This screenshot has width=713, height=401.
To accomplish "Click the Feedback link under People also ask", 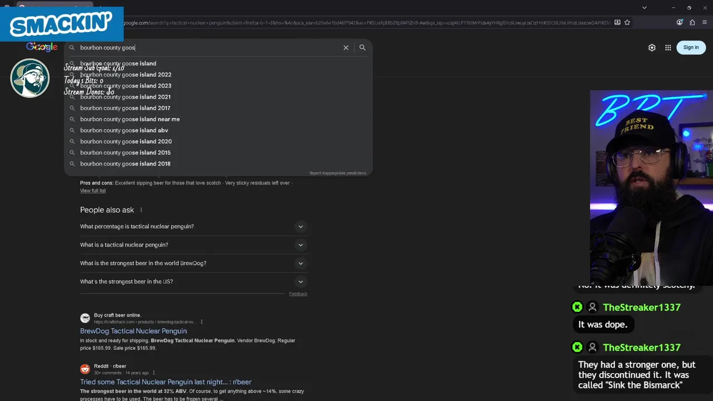I will [298, 294].
